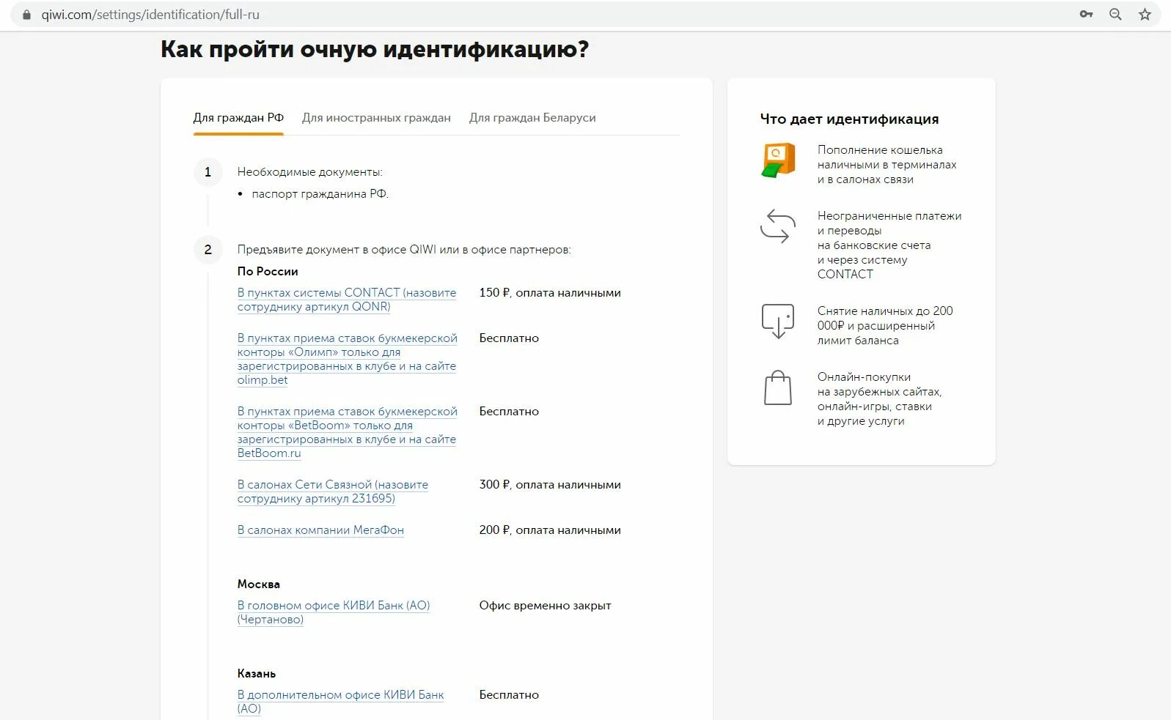
Task: Open the Казань additional office КИВИ Банк link
Action: point(341,702)
